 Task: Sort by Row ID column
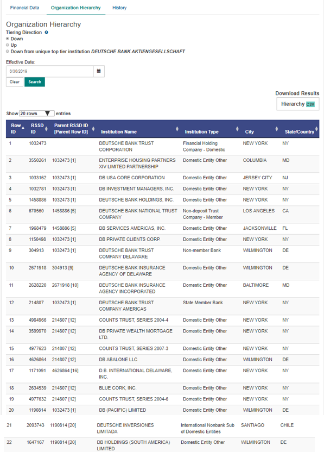[17, 129]
